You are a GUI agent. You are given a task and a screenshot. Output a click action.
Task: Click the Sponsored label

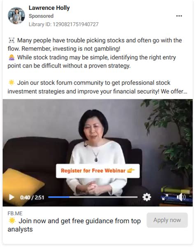41,16
